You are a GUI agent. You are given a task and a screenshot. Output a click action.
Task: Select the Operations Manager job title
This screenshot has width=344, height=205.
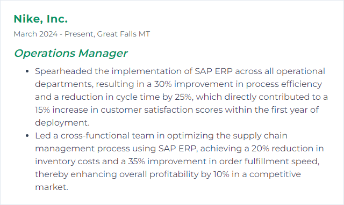(x=70, y=53)
